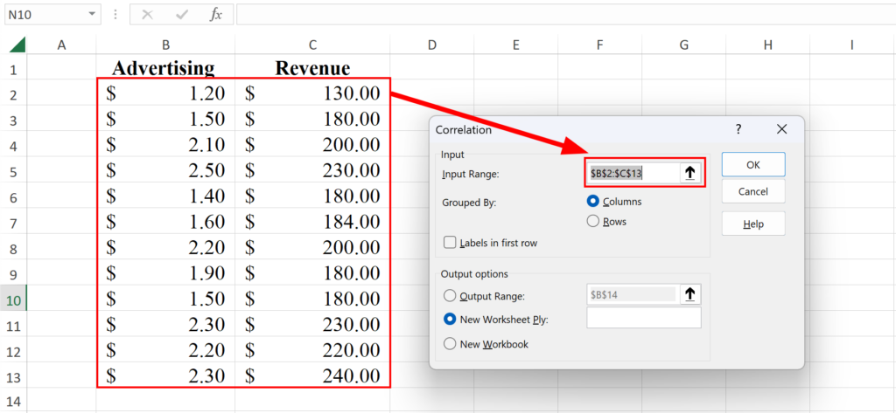Select the Rows grouping option
Screen dimensions: 896x413
[x=593, y=222]
